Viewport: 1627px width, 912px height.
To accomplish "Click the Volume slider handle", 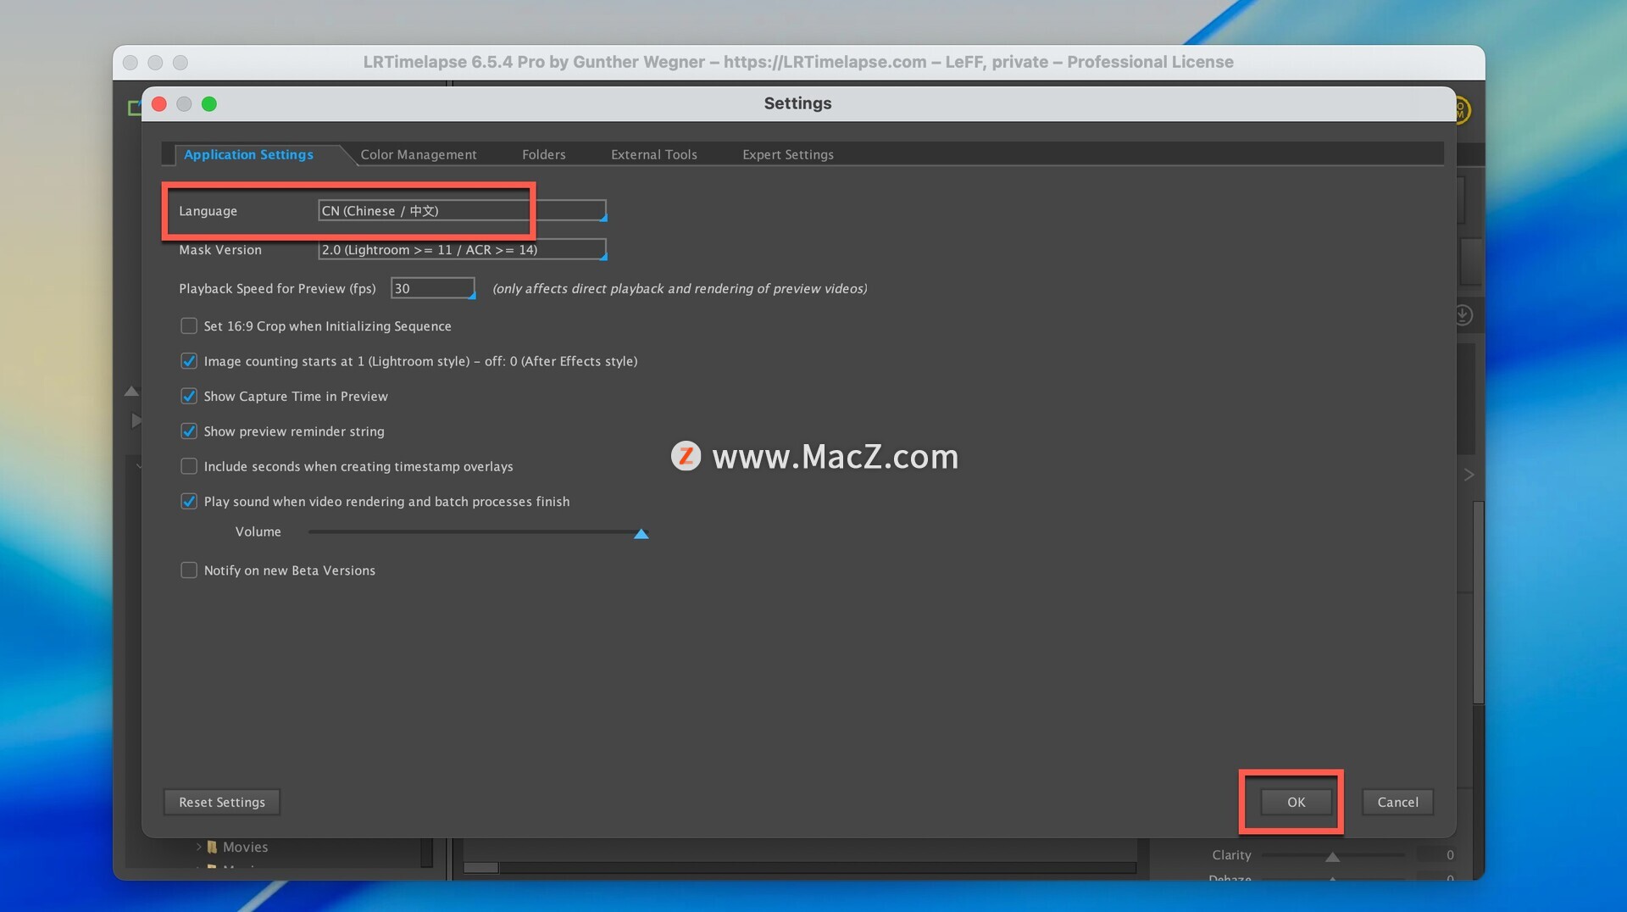I will click(x=641, y=533).
